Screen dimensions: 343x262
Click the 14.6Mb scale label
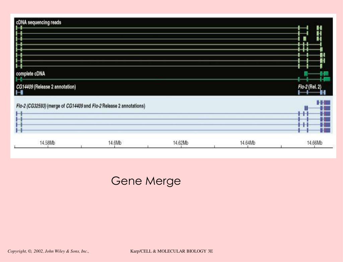[x=115, y=143]
